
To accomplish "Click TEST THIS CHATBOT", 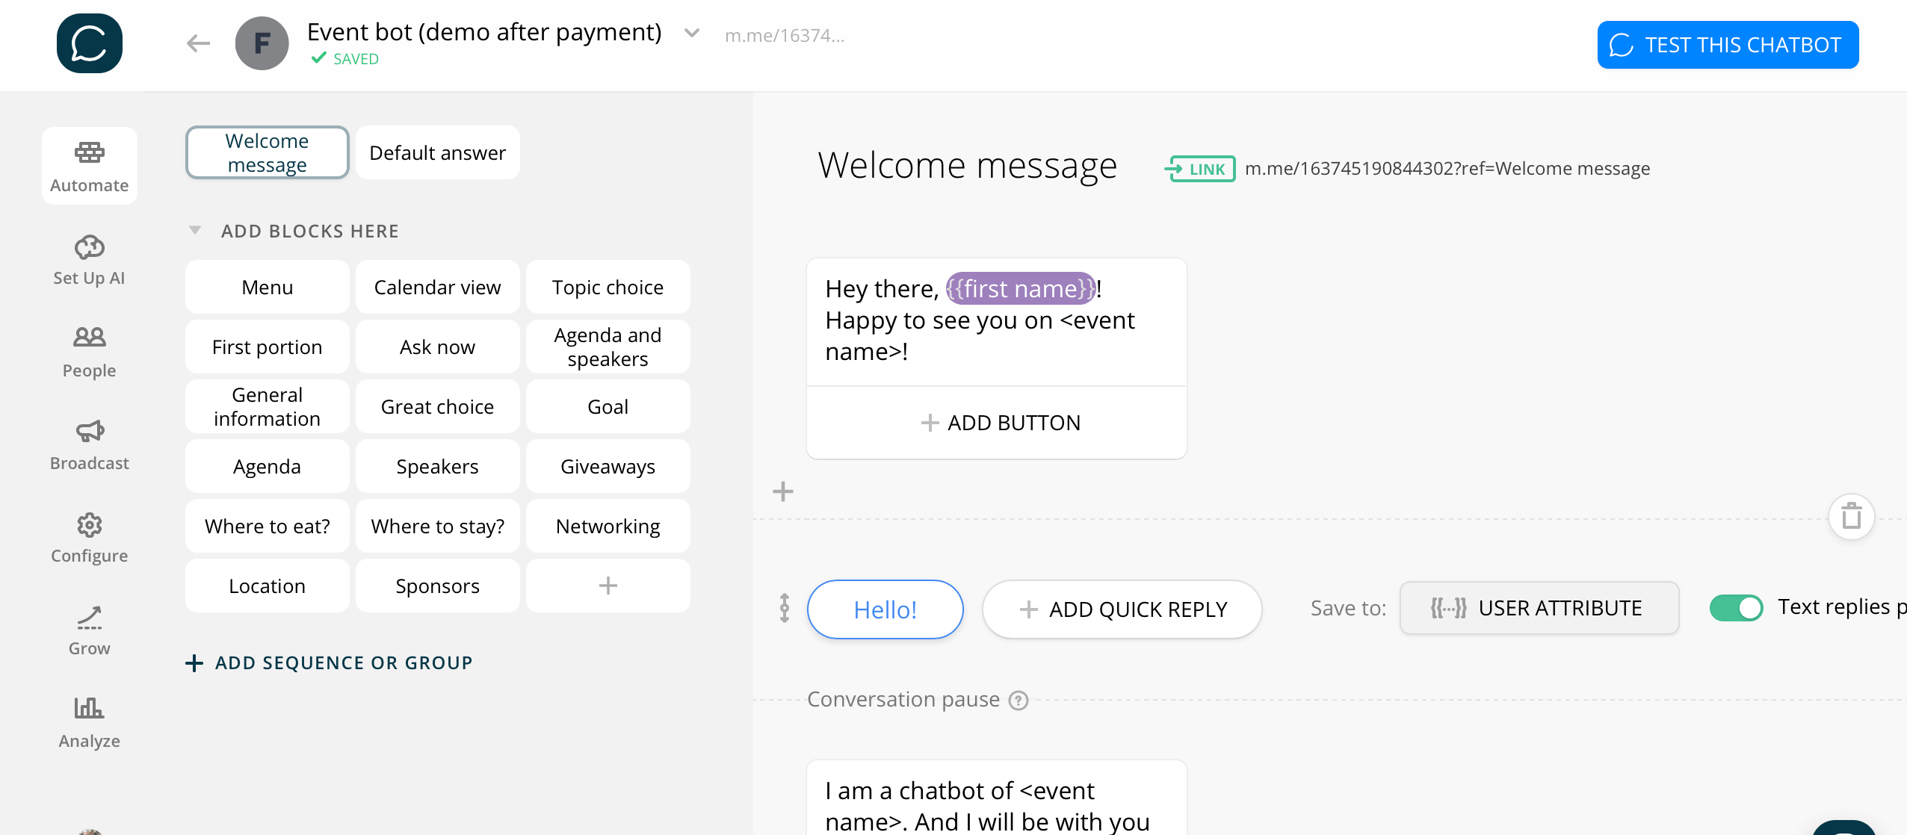I will pos(1727,45).
